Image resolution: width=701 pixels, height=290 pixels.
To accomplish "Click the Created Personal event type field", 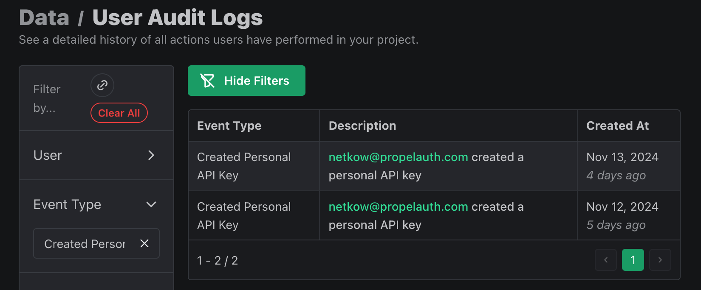I will 96,243.
